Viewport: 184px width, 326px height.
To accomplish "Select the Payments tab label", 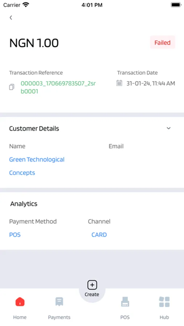I will click(59, 317).
